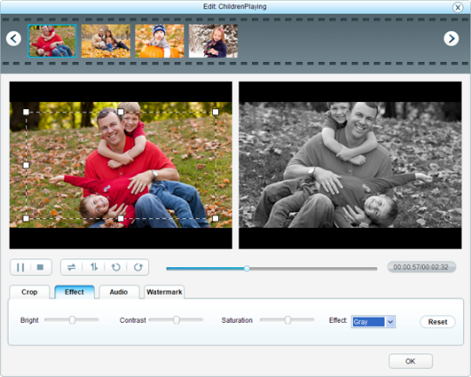Click the Bright slider handle
The height and width of the screenshot is (377, 471).
tap(72, 320)
